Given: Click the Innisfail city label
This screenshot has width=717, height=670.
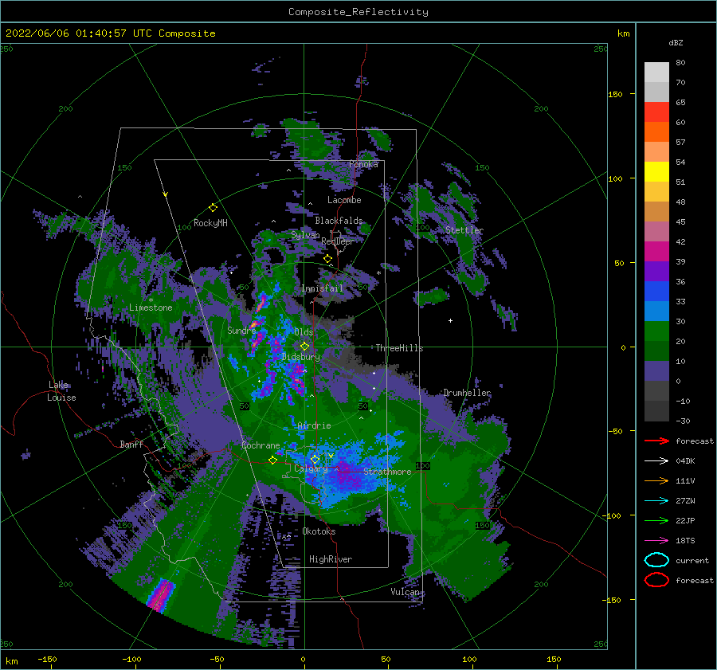Looking at the screenshot, I should [322, 288].
